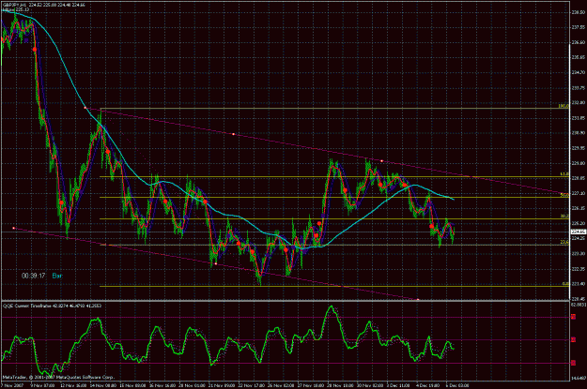Image resolution: width=587 pixels, height=389 pixels.
Task: Click the current price tag 224.66
Action: [579, 232]
